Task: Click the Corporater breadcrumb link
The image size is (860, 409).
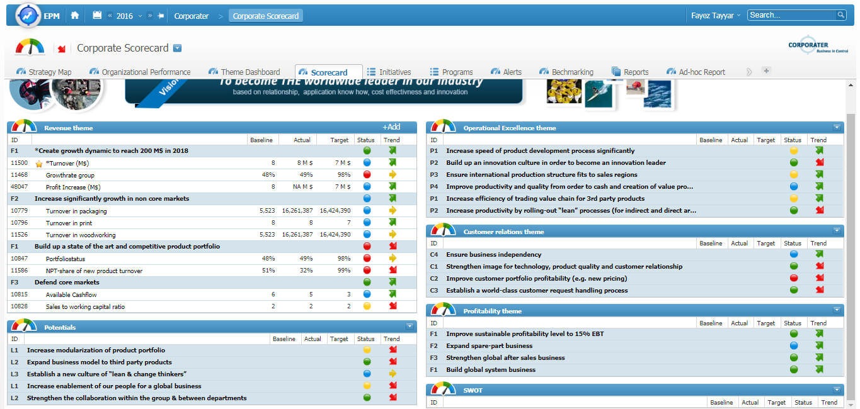Action: [x=192, y=16]
